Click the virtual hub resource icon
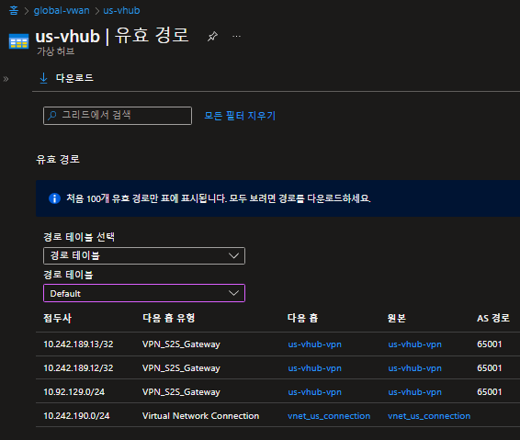The width and height of the screenshot is (520, 440). [x=18, y=41]
